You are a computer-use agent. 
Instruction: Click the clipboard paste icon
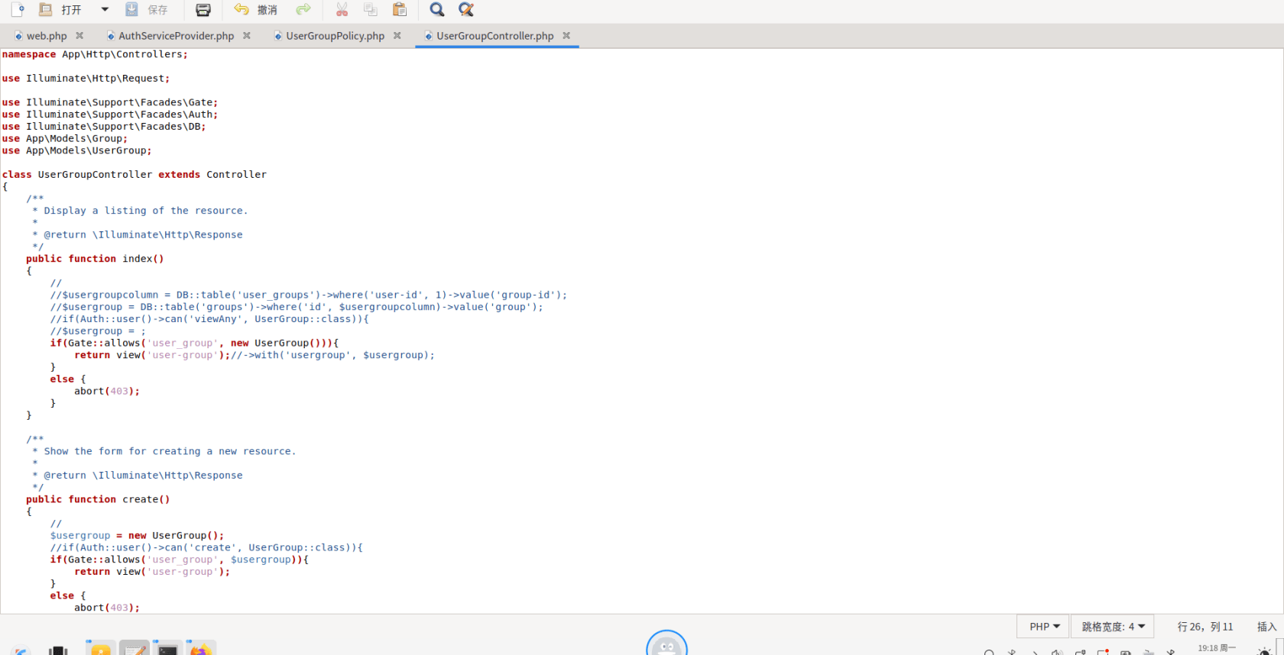tap(400, 10)
